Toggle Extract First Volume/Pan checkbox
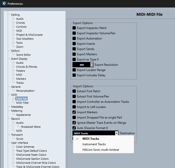The height and width of the screenshot is (168, 175). [74, 96]
